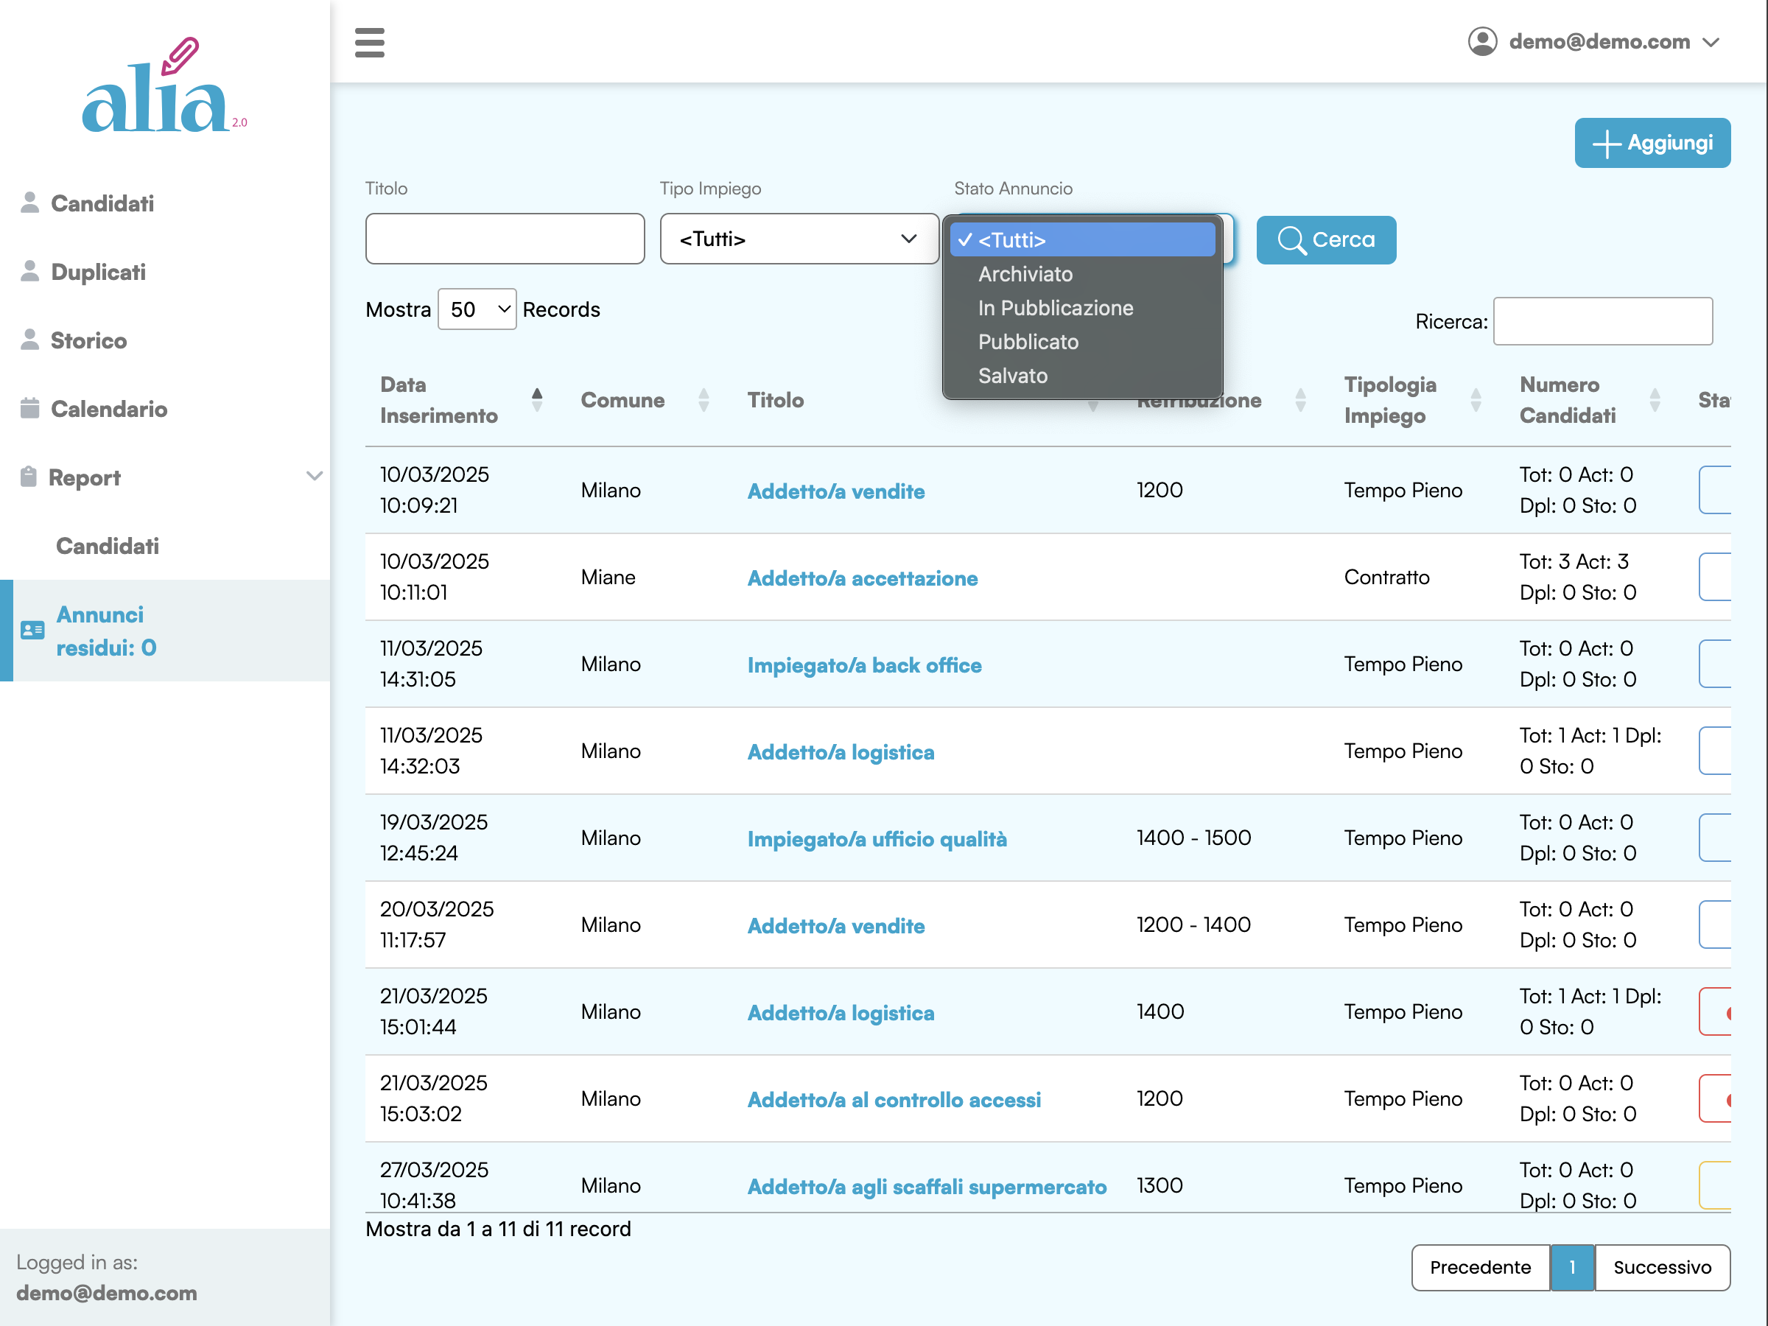Choose Archiviato status option
Viewport: 1768px width, 1326px height.
point(1025,274)
